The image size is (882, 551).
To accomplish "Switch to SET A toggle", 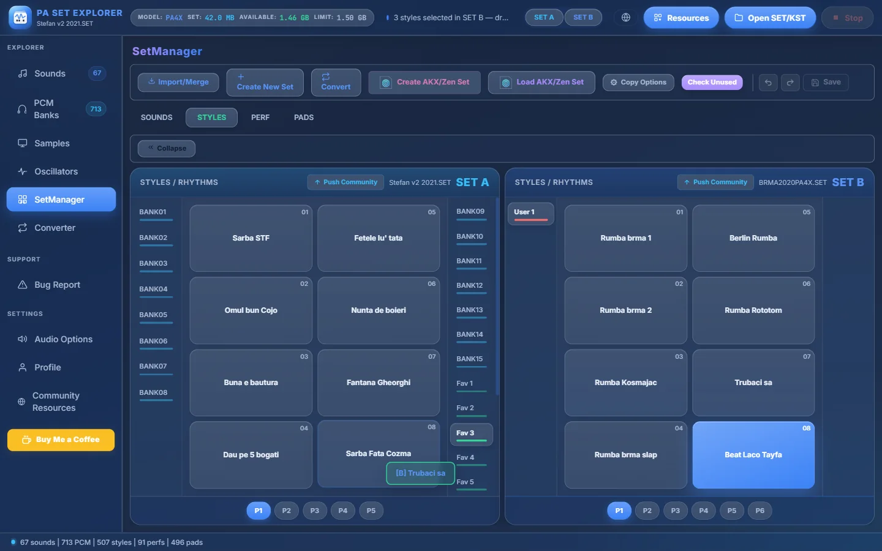I will 544,18.
